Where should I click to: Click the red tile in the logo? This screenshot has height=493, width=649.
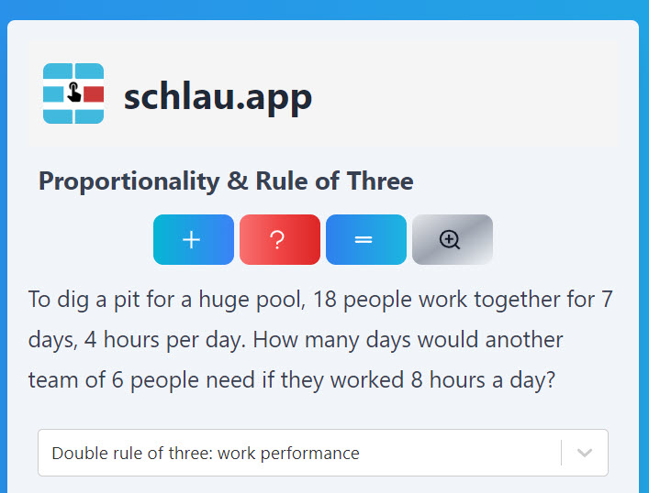tap(94, 93)
